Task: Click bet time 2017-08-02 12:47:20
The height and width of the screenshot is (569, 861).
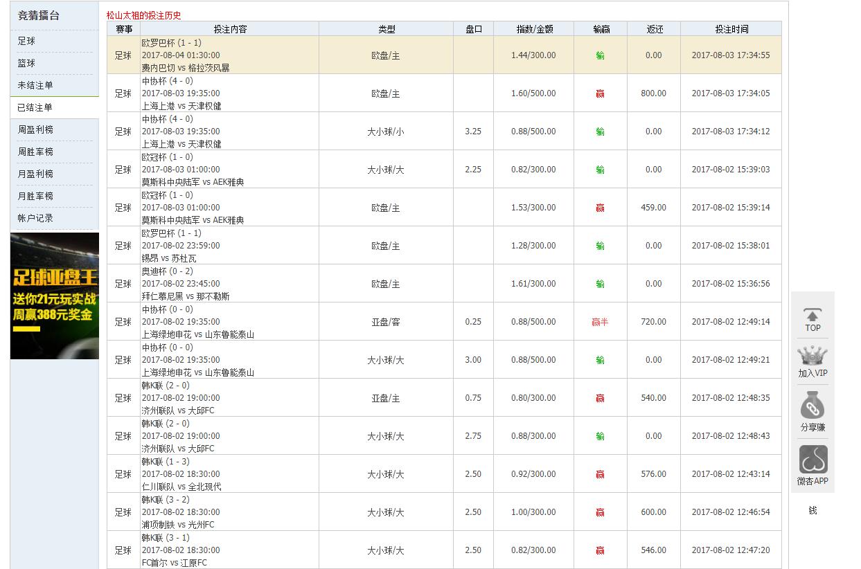Action: (x=731, y=550)
